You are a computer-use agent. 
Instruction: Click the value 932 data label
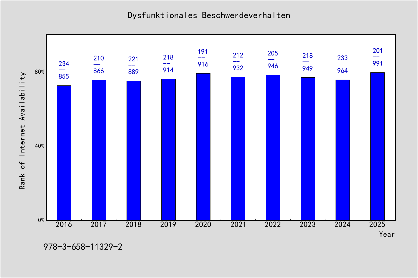click(238, 68)
